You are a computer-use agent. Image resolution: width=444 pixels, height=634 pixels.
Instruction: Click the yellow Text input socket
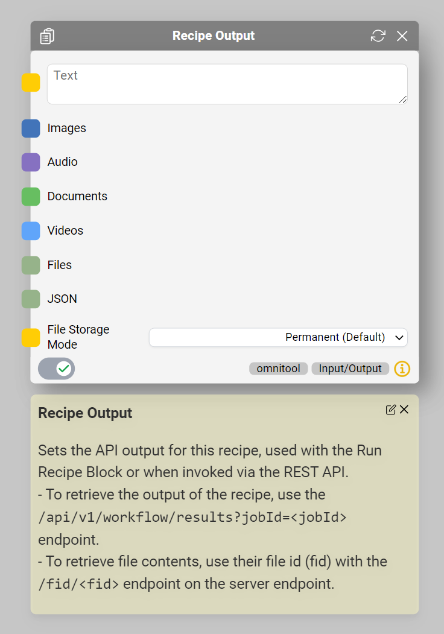(x=31, y=83)
